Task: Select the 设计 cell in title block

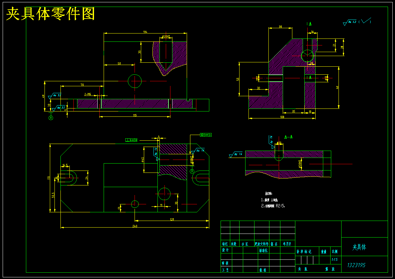Action: 226,250
